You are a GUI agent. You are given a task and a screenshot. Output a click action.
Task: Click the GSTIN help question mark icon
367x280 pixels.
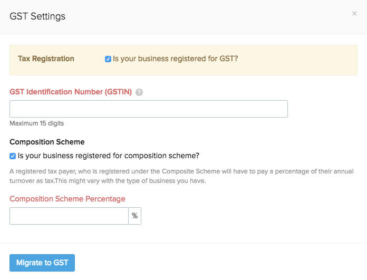point(139,92)
